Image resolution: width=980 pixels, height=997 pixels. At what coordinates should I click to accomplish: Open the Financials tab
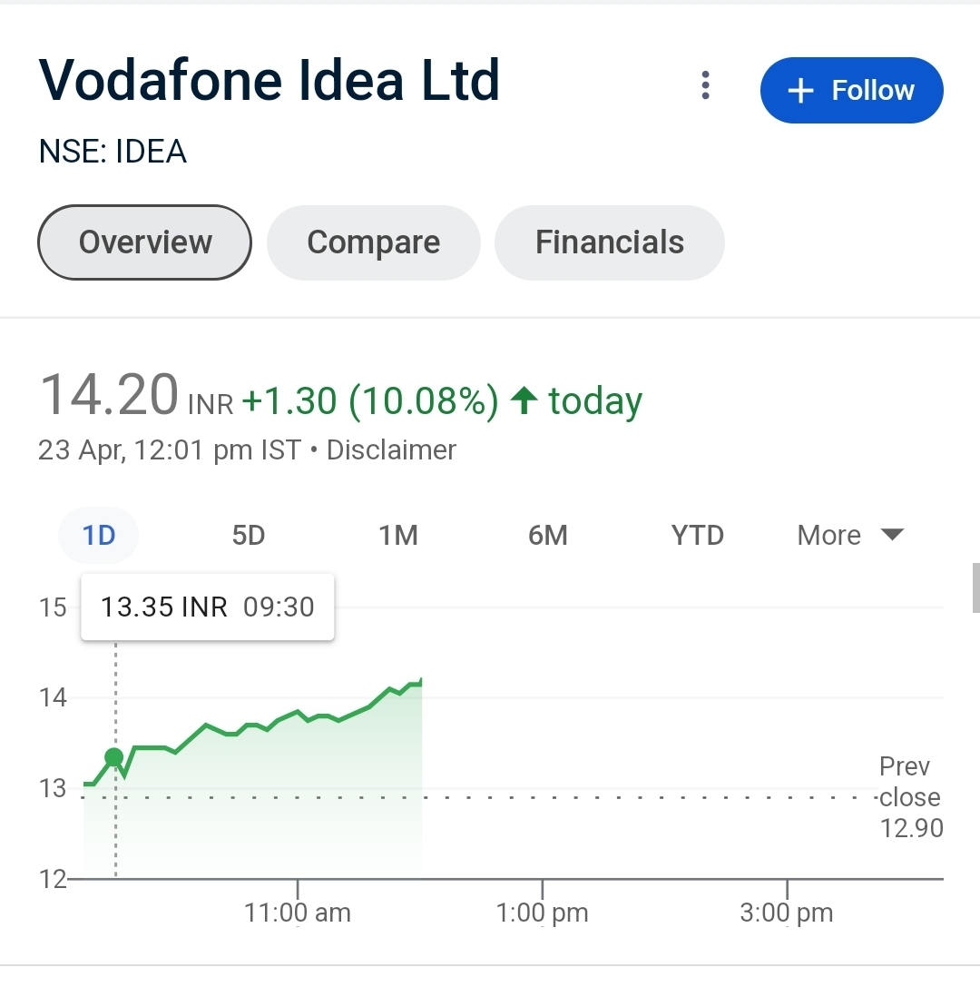[x=609, y=242]
